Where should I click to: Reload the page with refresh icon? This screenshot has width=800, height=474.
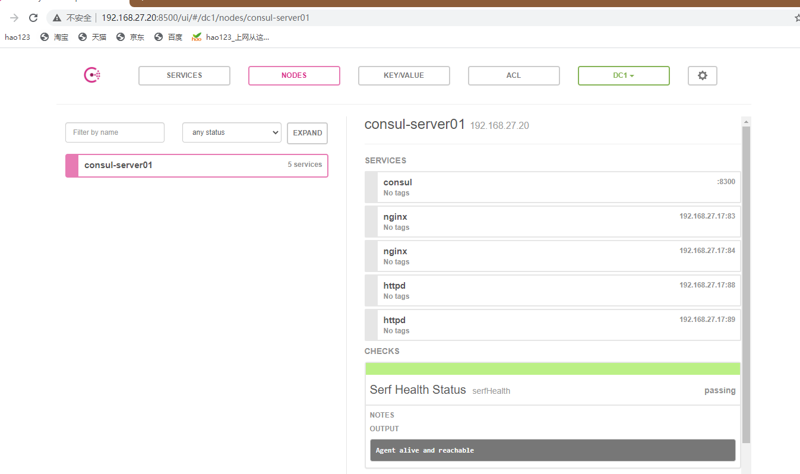pyautogui.click(x=33, y=18)
